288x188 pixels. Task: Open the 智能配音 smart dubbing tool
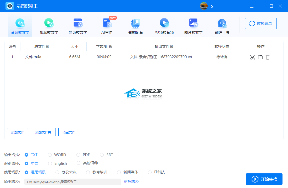[136, 26]
